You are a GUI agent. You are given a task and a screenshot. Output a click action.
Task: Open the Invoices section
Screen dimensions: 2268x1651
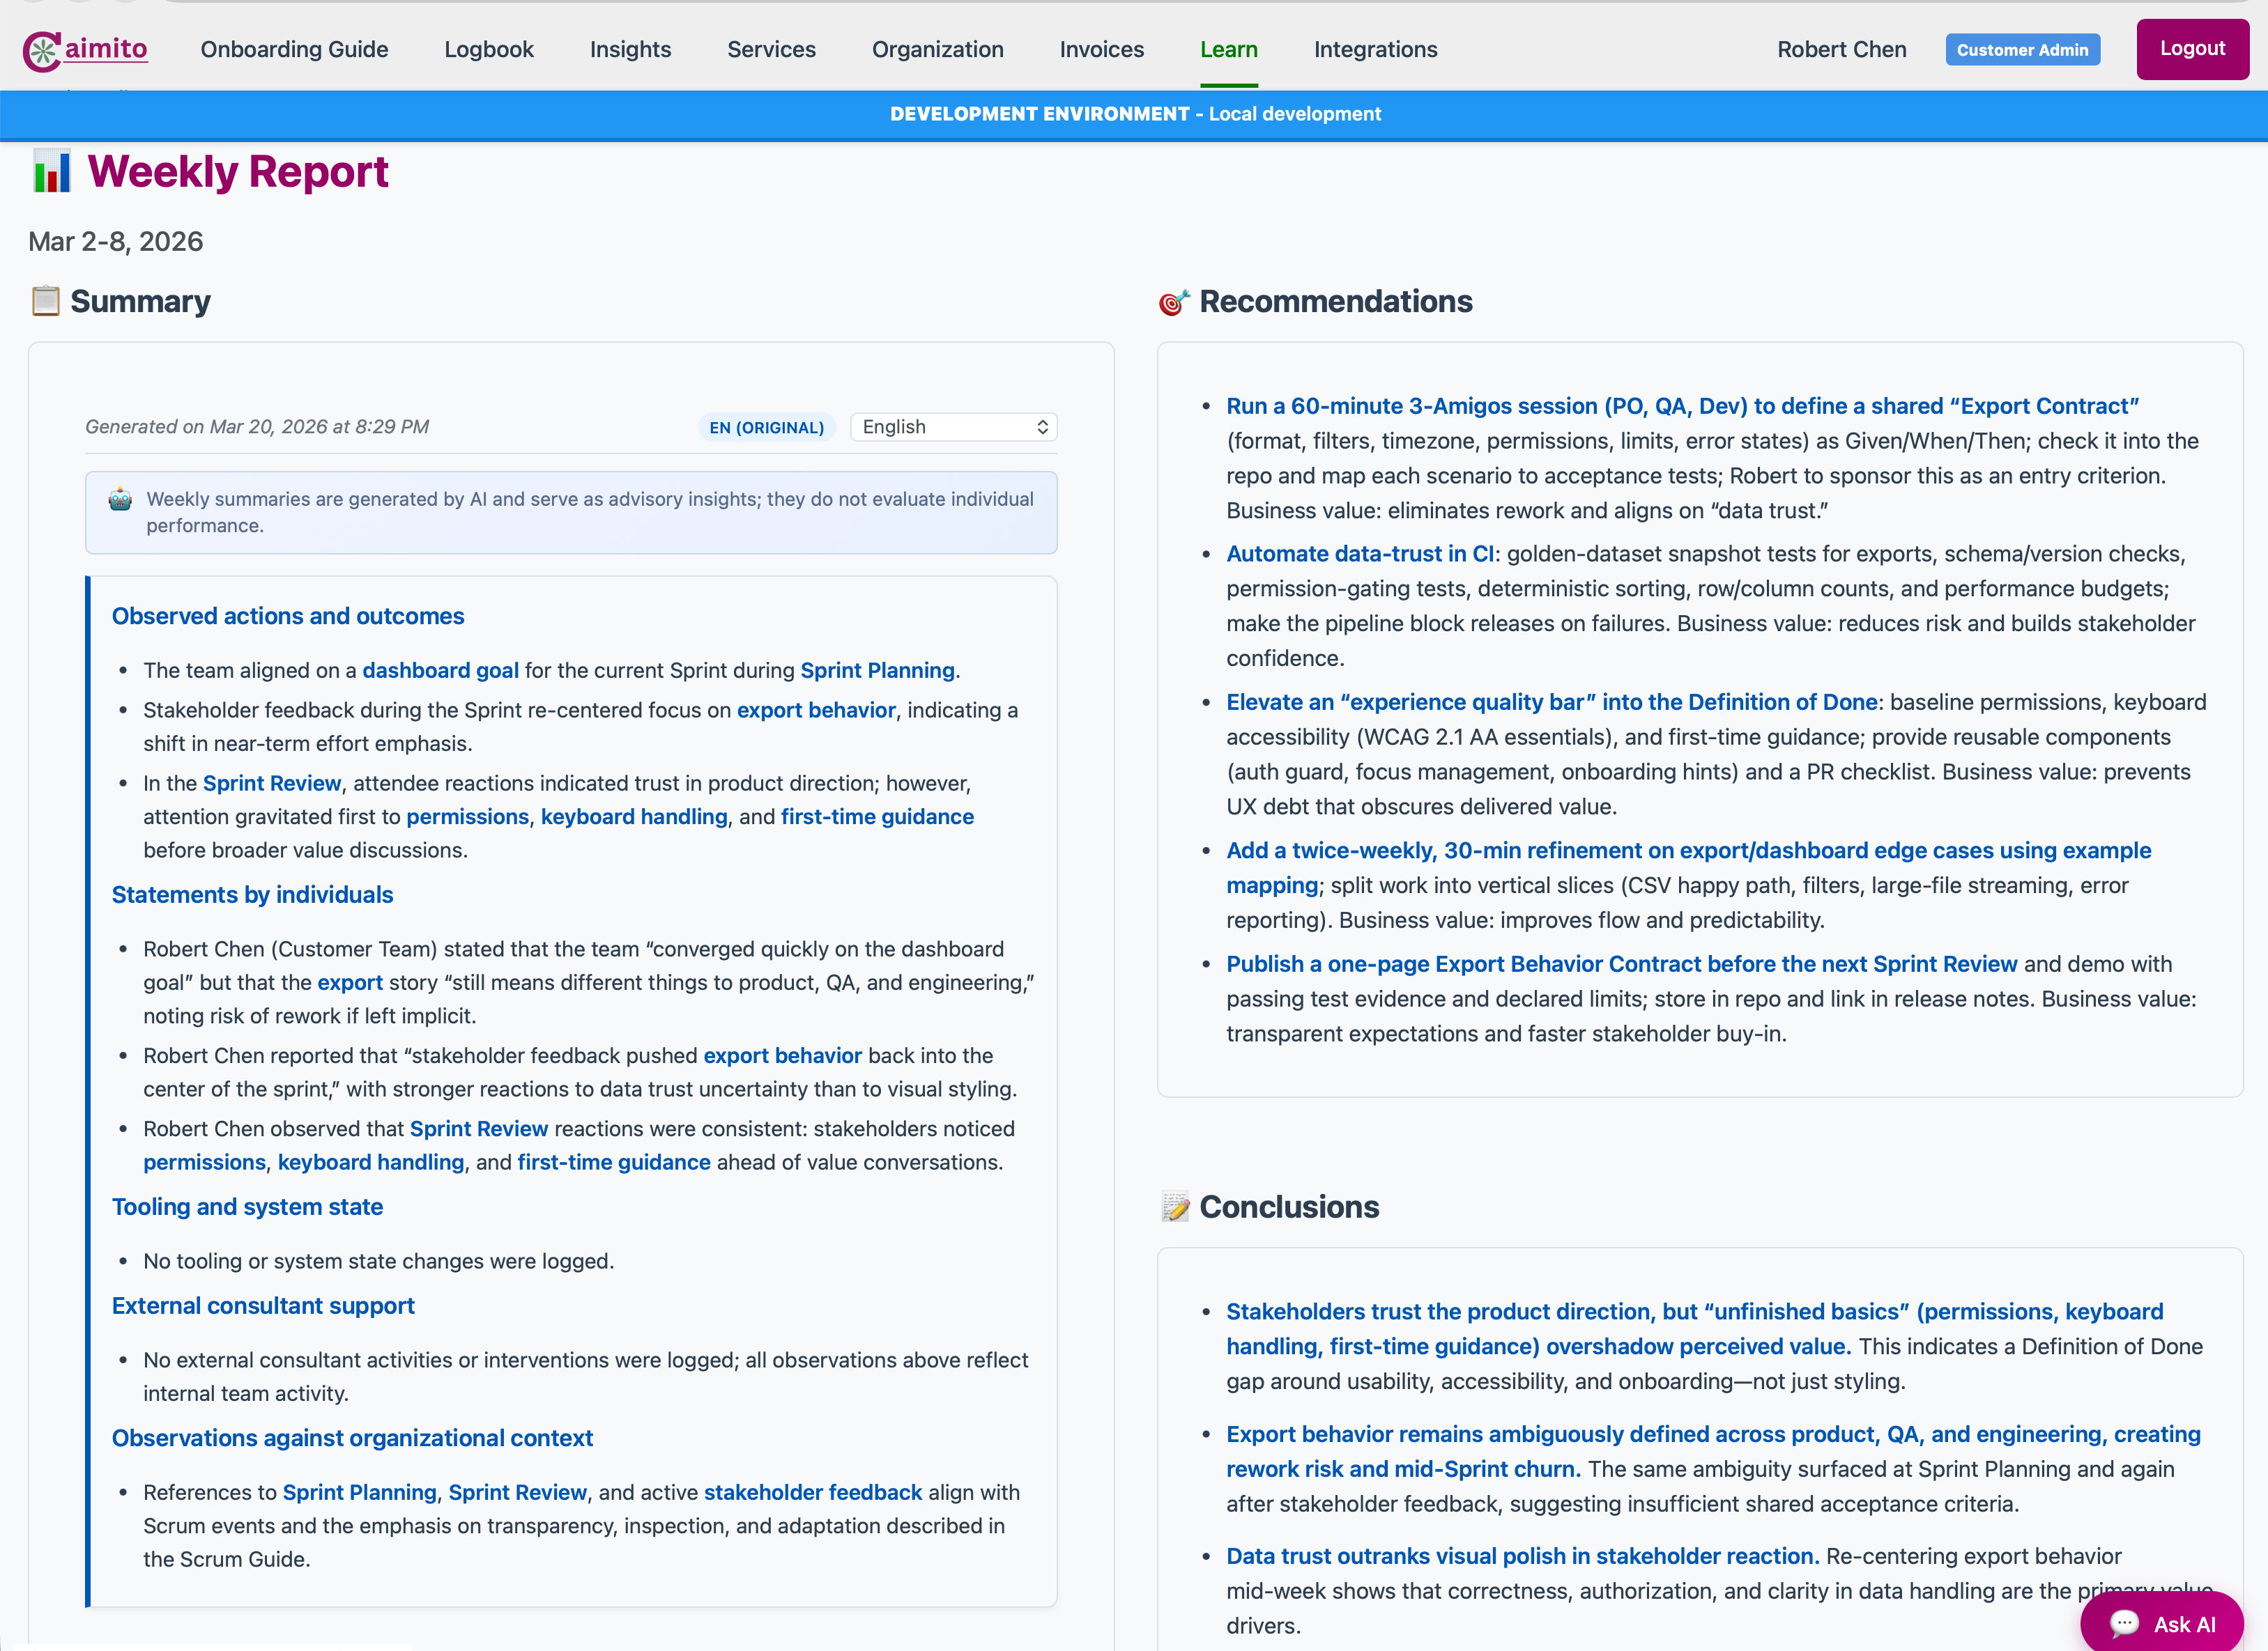(1101, 49)
